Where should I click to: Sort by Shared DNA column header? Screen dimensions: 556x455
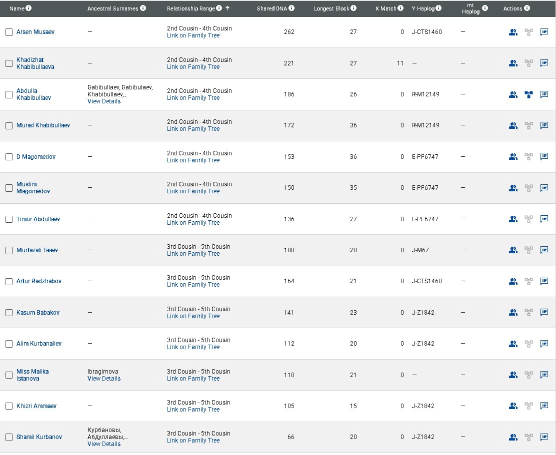tap(271, 8)
